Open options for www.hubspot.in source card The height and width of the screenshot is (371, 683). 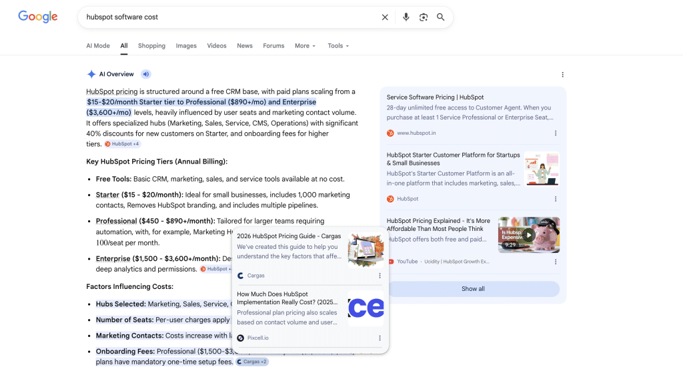pos(556,133)
